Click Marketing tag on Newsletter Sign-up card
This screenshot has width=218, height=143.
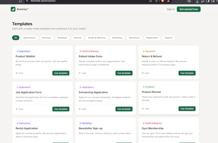[x=86, y=123]
